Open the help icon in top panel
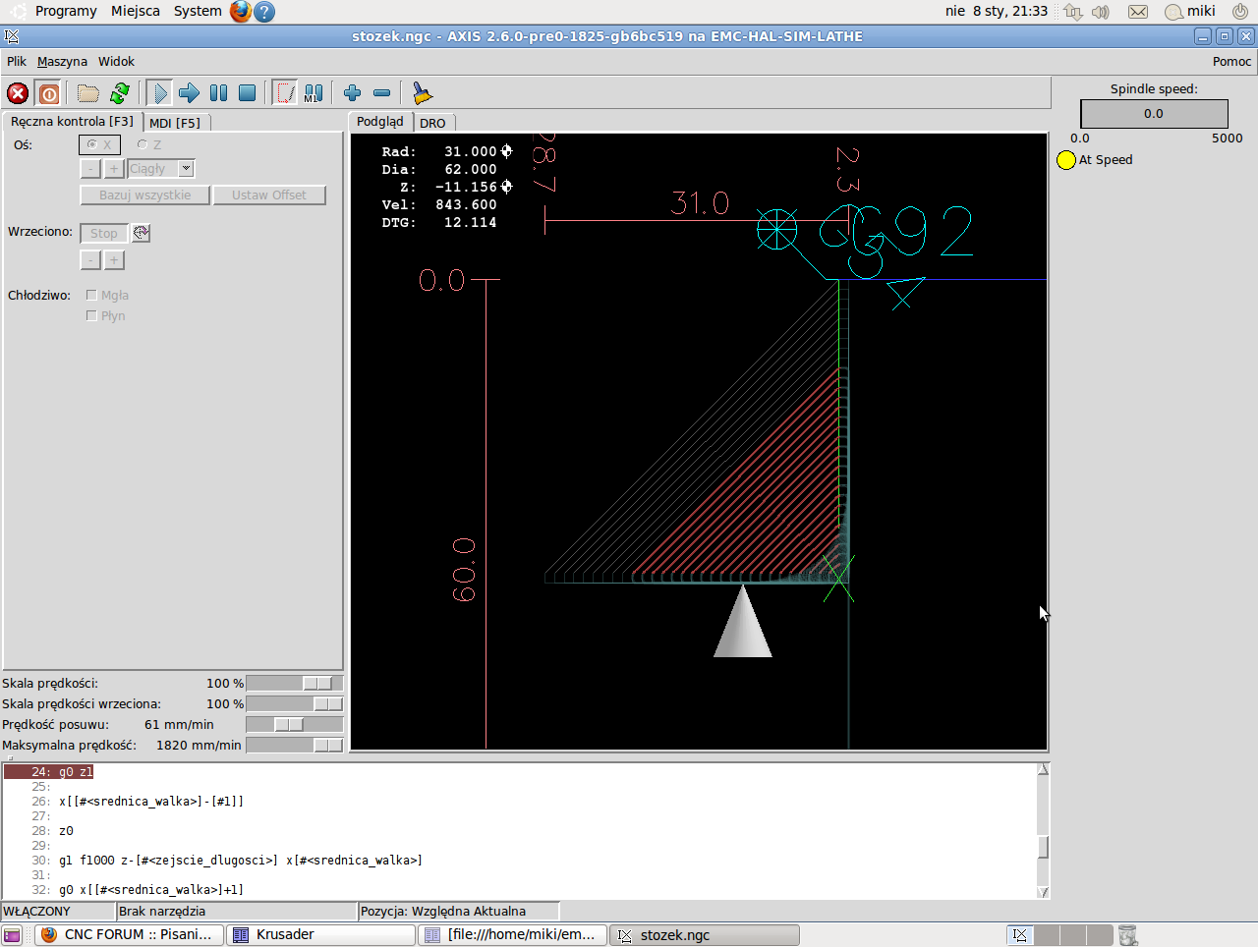1258x947 pixels. [x=263, y=12]
